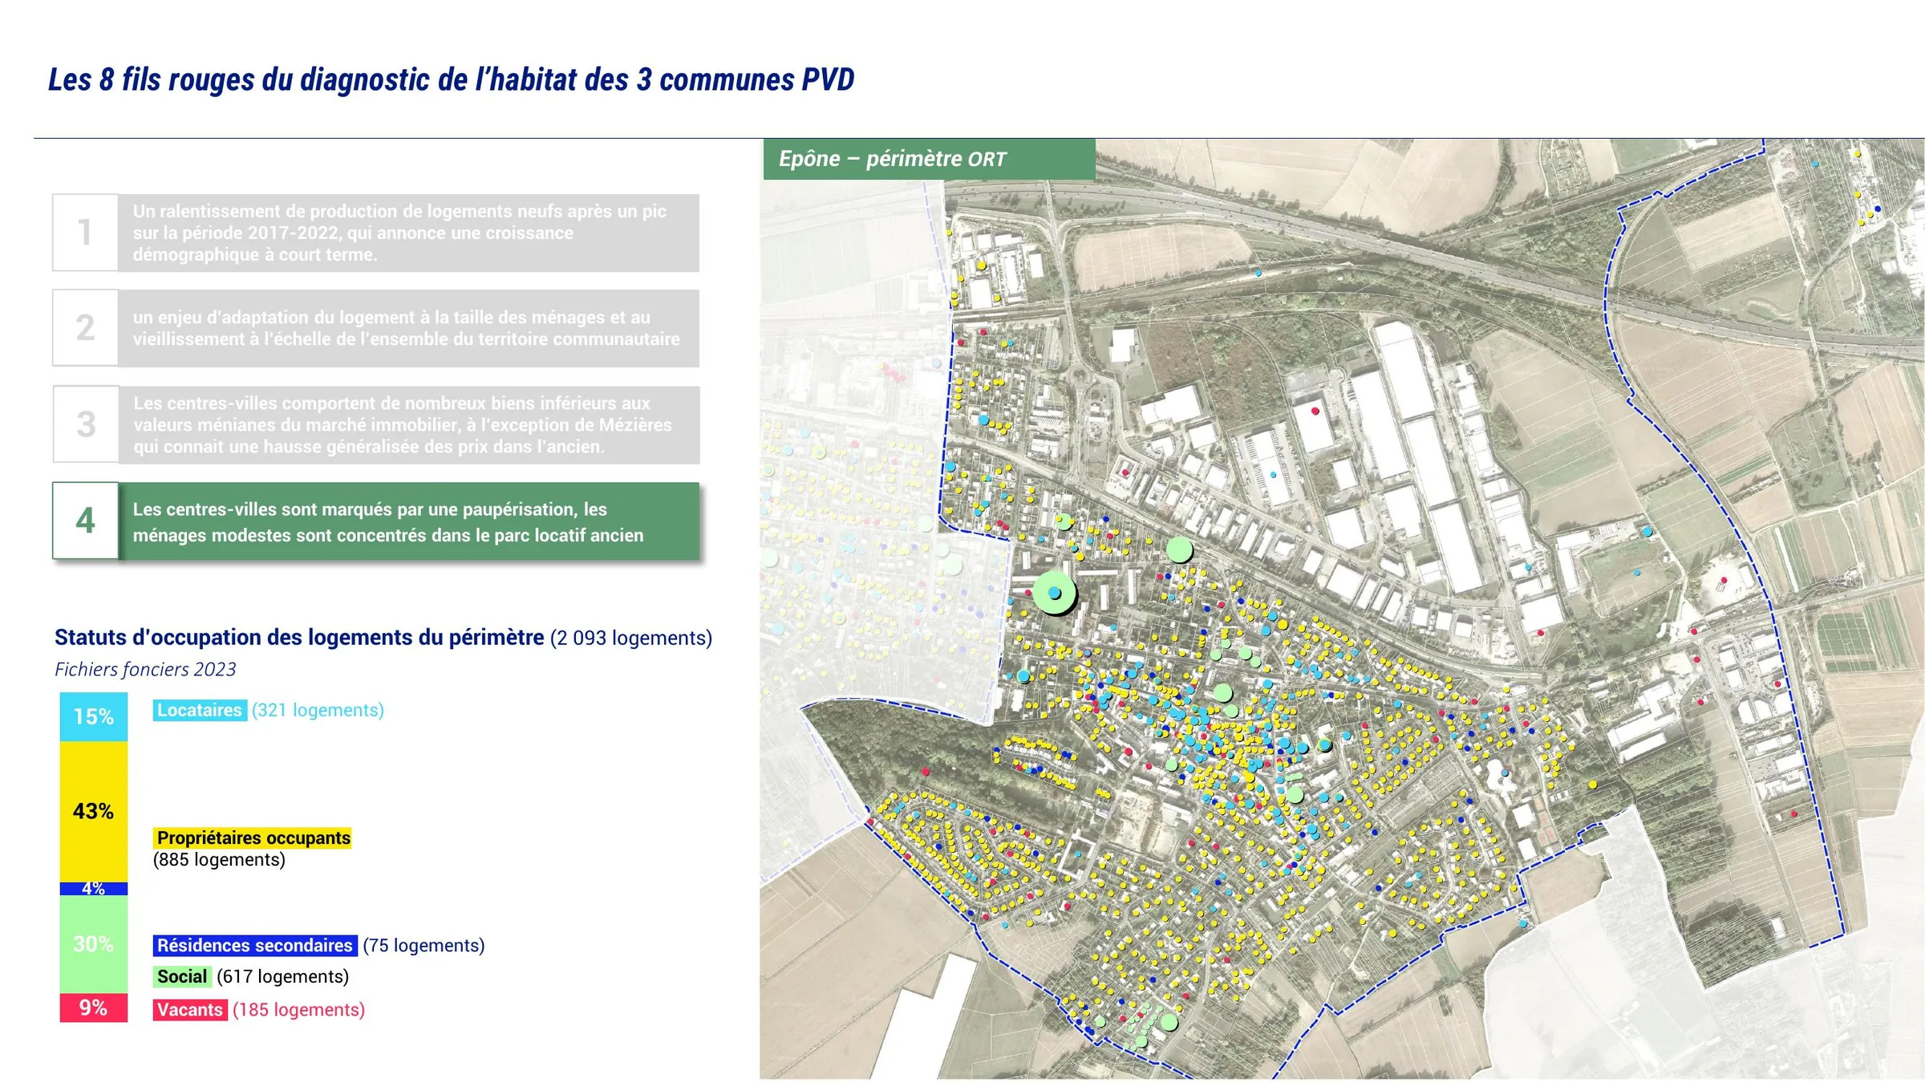1925x1083 pixels.
Task: Click the 'Locataires' legend label
Action: coord(200,710)
